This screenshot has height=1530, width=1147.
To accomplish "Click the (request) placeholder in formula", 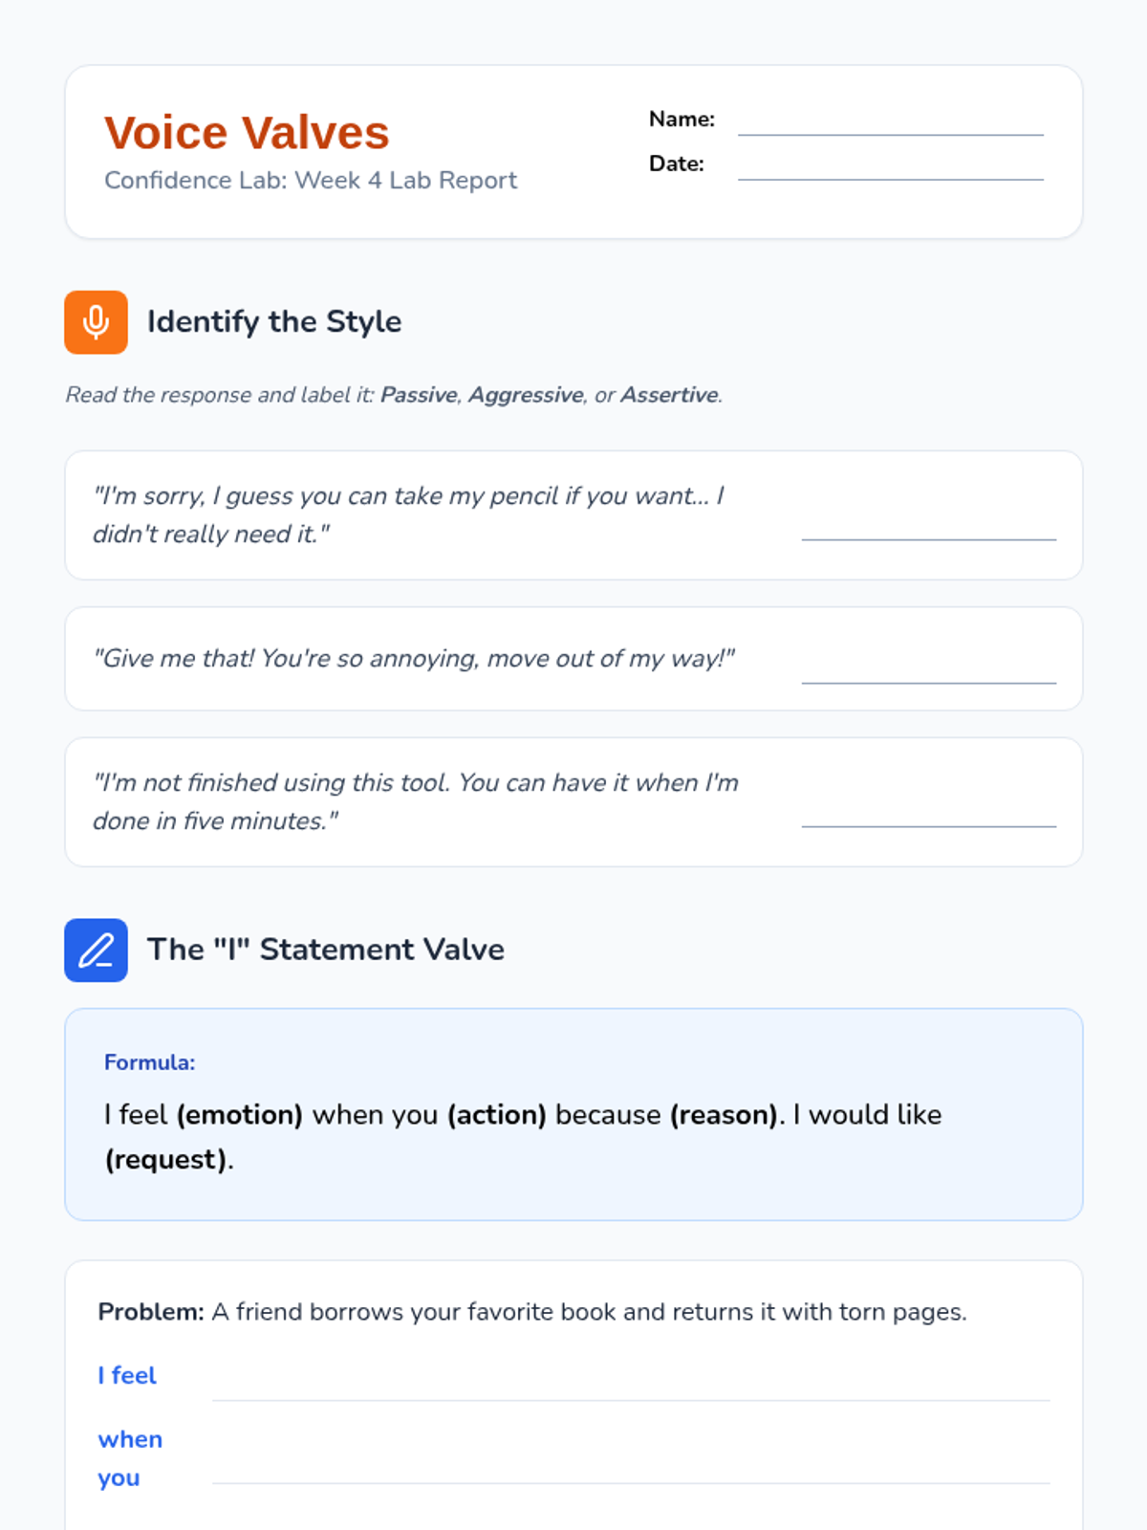I will 166,1160.
